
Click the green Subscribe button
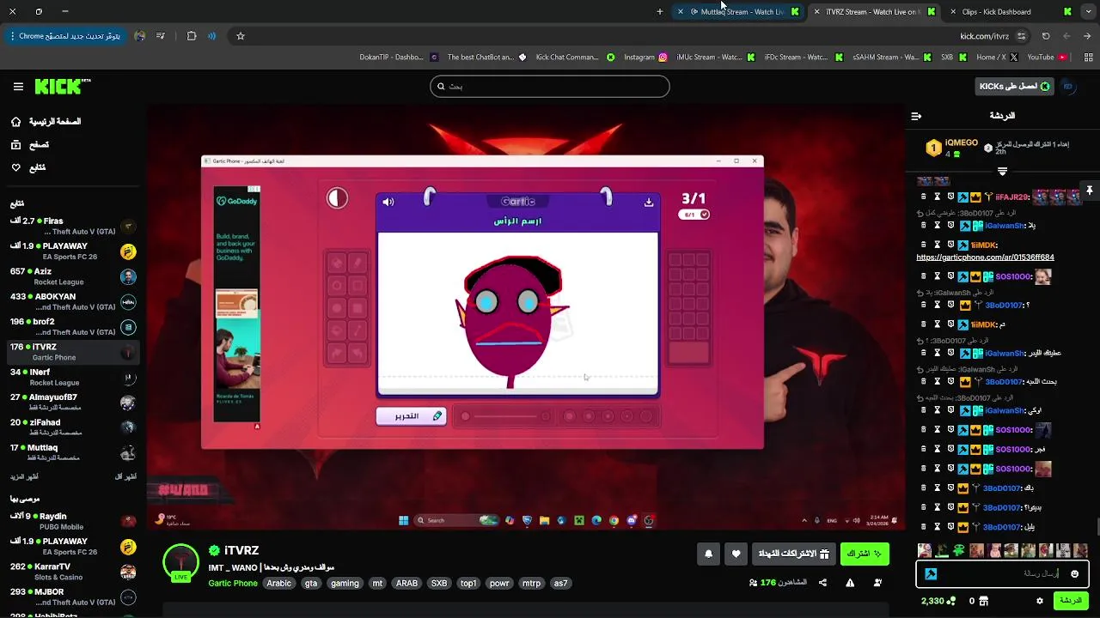tap(865, 554)
